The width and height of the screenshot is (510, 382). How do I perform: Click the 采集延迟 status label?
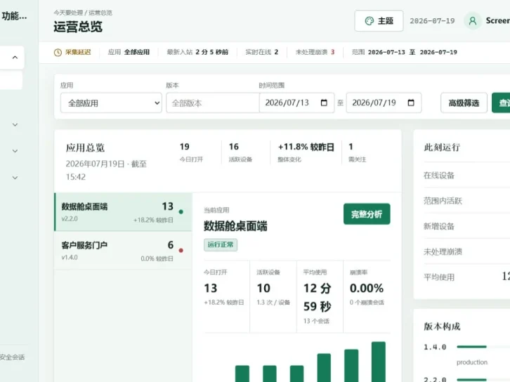[78, 52]
